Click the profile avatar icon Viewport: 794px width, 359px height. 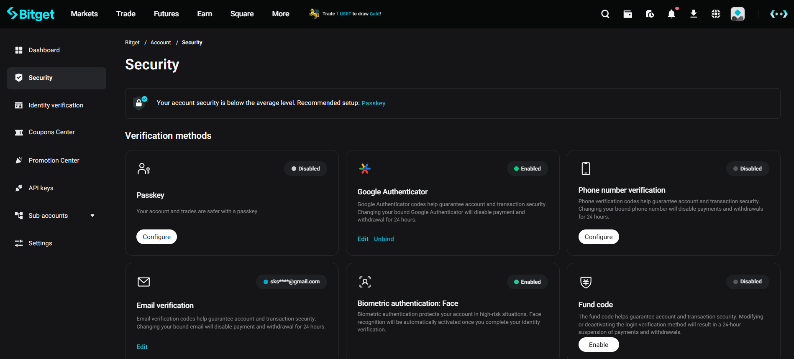pyautogui.click(x=738, y=14)
